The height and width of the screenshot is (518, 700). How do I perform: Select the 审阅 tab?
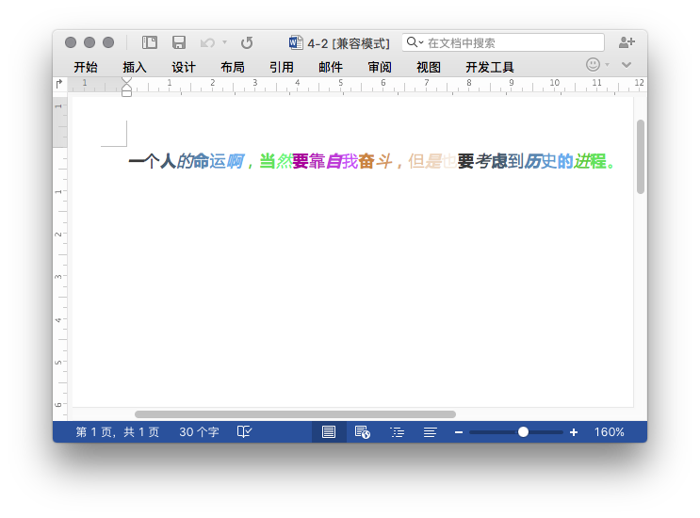tap(380, 68)
